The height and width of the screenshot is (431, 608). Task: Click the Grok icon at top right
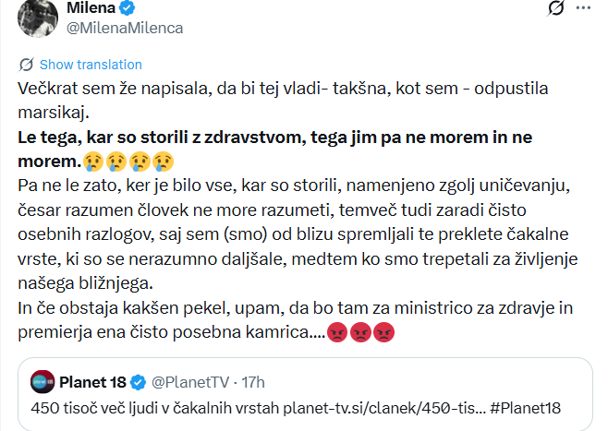click(x=556, y=9)
